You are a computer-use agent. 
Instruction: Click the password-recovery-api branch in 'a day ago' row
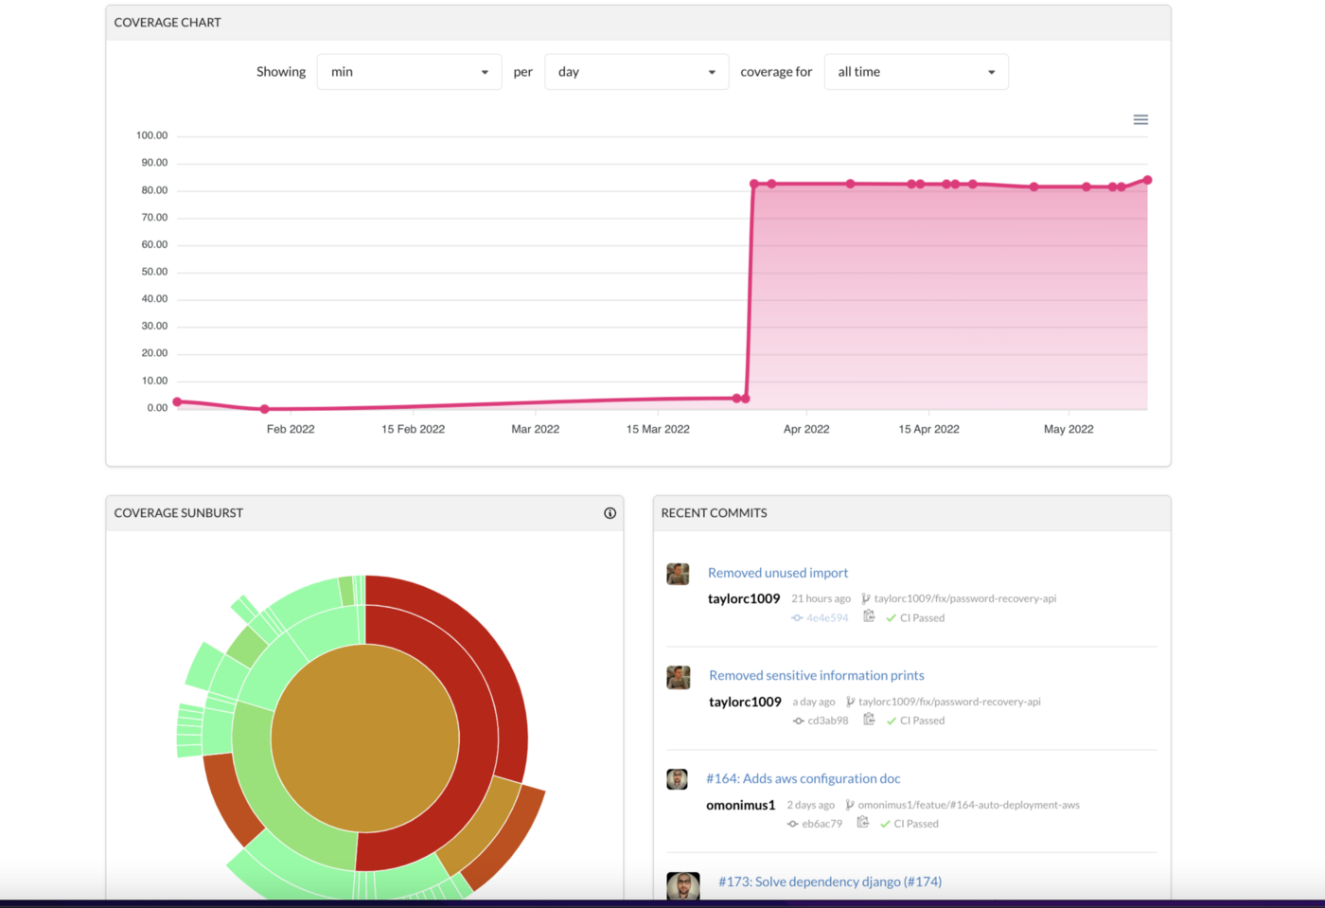949,702
